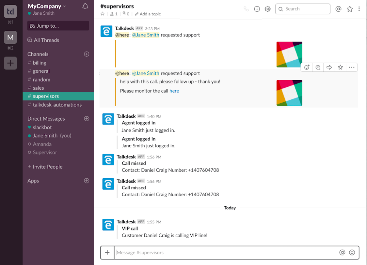The image size is (367, 265).
Task: Open more actions for the message
Action: click(352, 67)
